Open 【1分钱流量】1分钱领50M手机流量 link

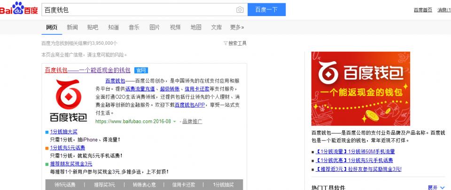coord(355,151)
